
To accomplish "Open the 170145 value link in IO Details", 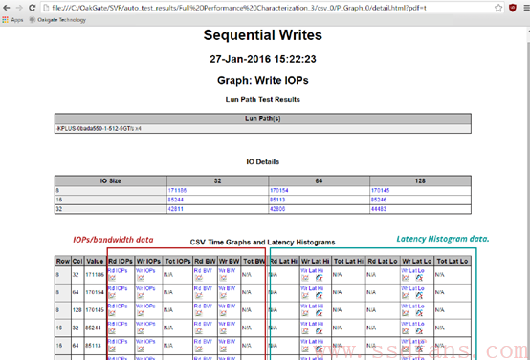I will [380, 191].
